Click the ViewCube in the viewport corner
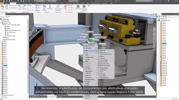Image resolution: width=179 pixels, height=100 pixels. 150,21
